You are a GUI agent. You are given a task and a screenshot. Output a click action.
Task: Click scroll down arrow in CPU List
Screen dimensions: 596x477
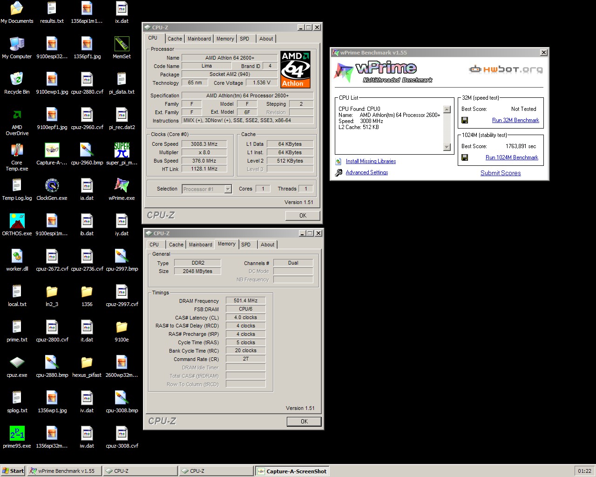click(x=447, y=147)
